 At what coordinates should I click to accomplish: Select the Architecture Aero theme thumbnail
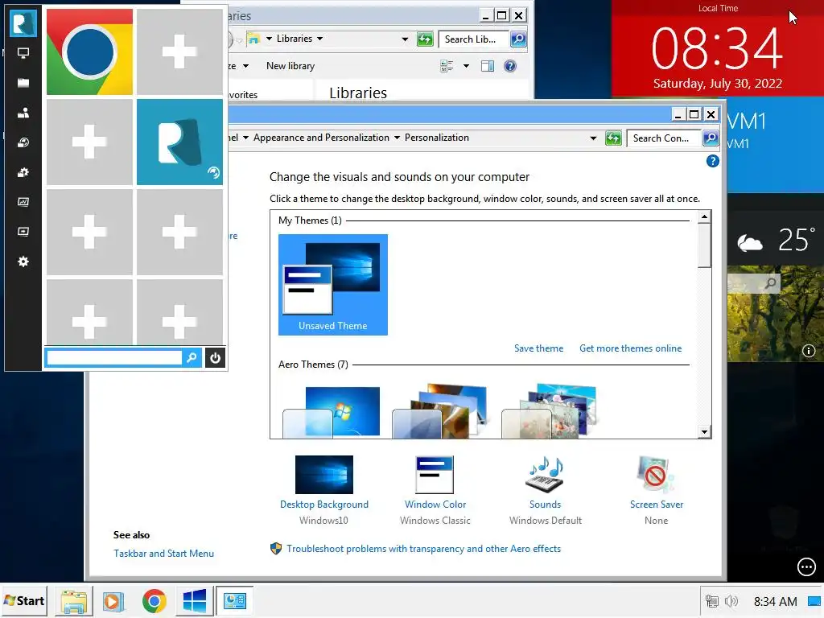click(441, 411)
